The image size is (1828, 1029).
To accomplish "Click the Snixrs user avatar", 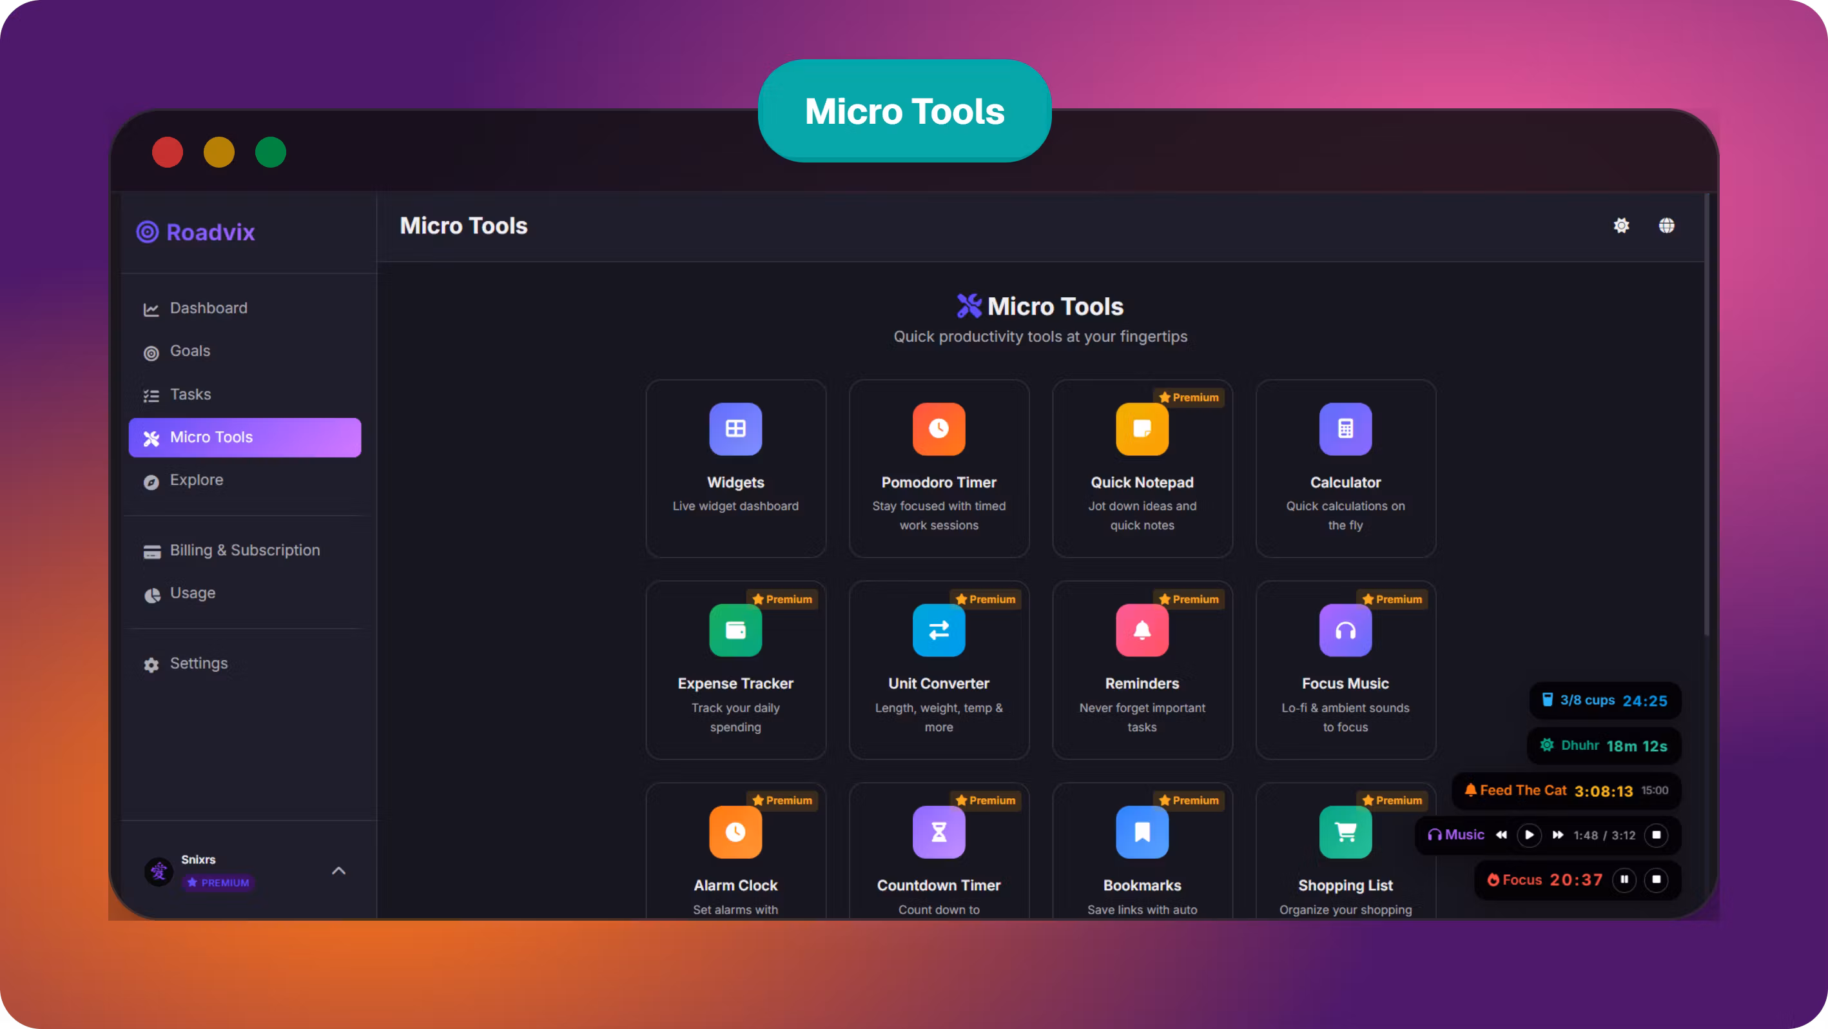I will [x=159, y=871].
